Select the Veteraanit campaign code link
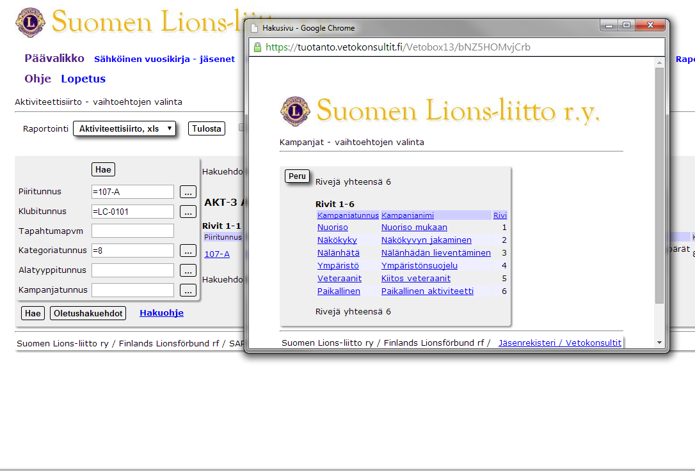Screen dimensions: 695x471 coord(339,279)
